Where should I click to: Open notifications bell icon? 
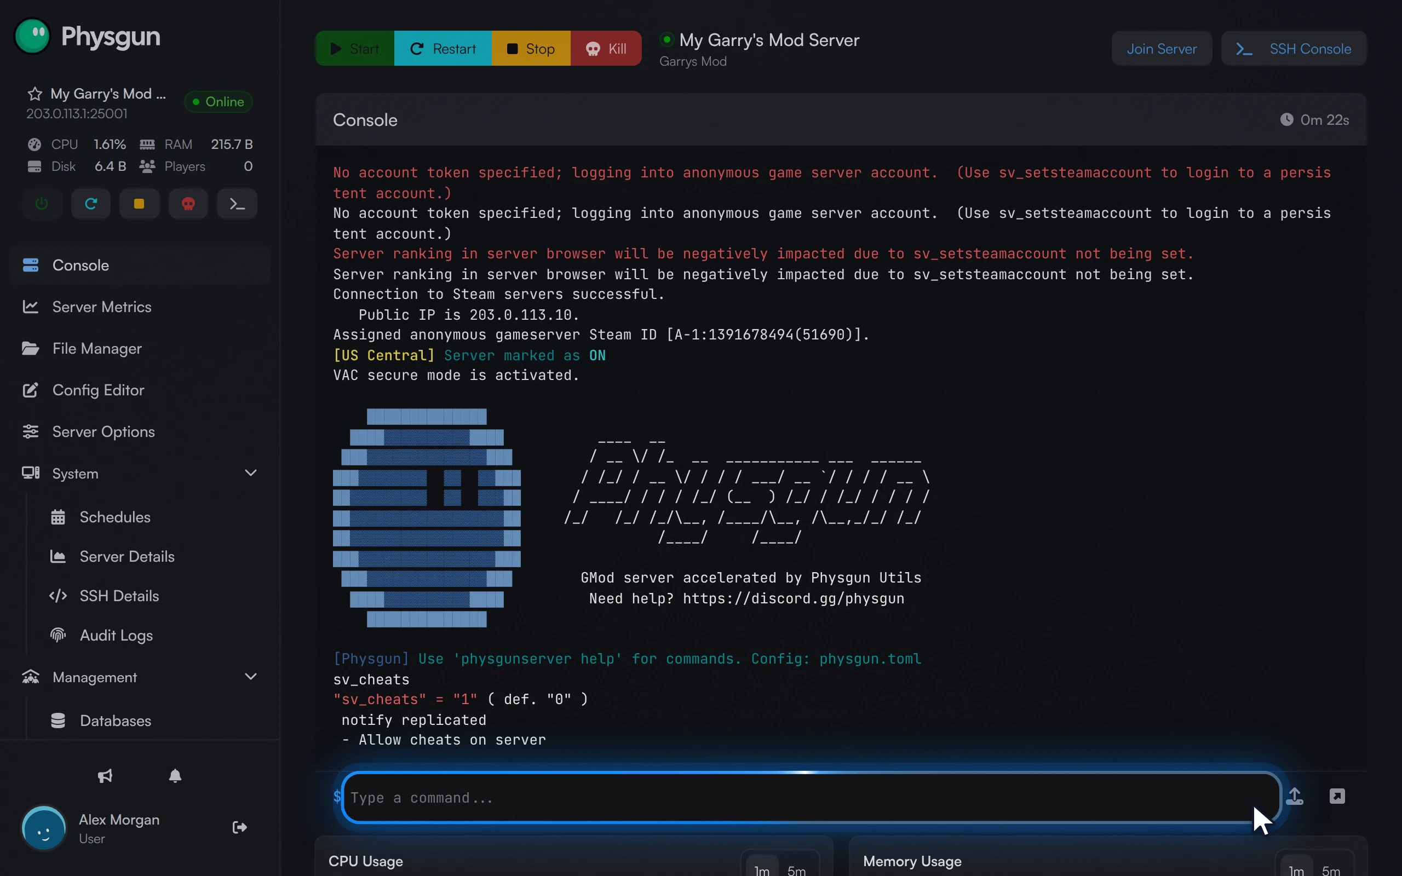tap(176, 776)
